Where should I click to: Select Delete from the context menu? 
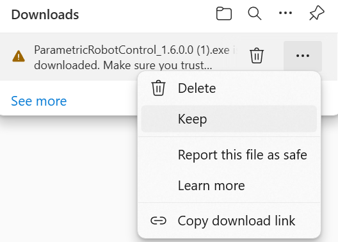pos(229,88)
